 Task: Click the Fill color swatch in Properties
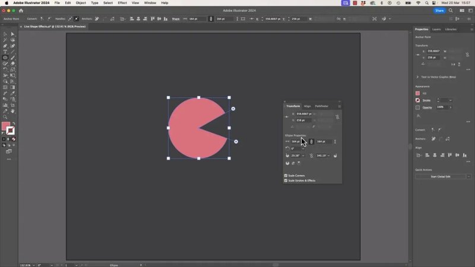click(418, 93)
